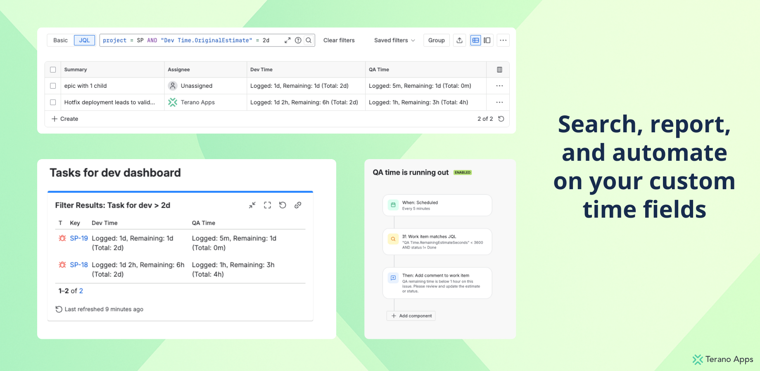Screen dimensions: 760x371
Task: Click the search magnifier icon in JQL bar
Action: (x=309, y=40)
